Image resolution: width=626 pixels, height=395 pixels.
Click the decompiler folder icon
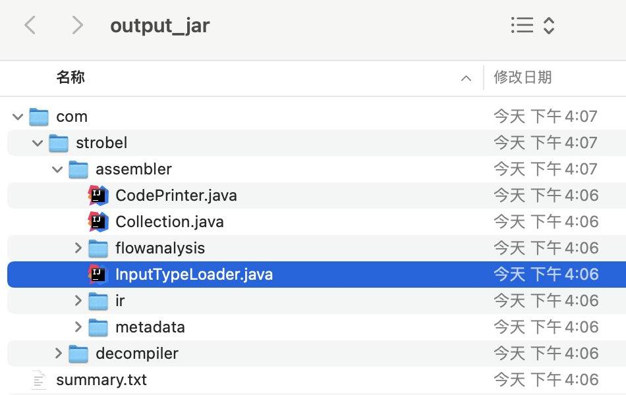point(78,354)
